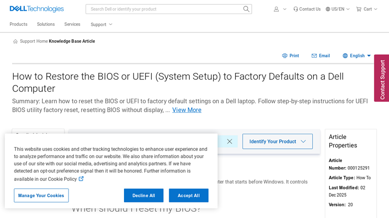Dismiss the banner with X icon
Viewport: 389px width, 218px height.
point(230,141)
